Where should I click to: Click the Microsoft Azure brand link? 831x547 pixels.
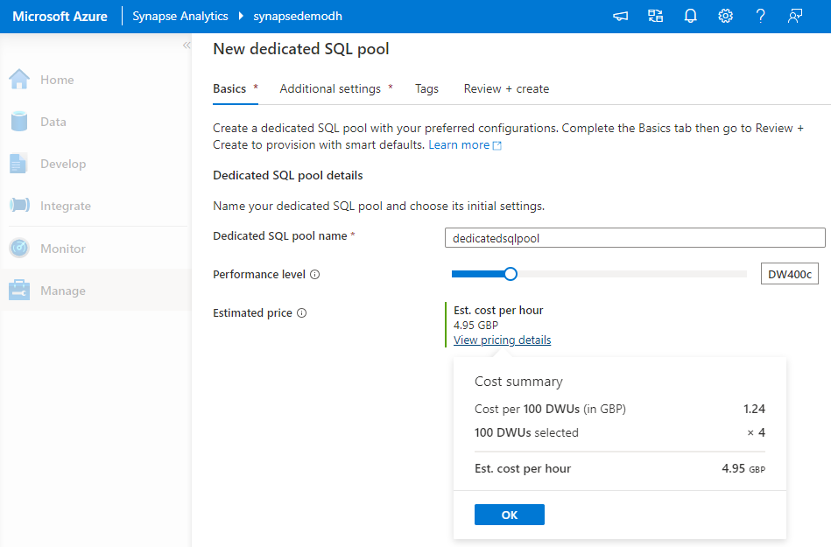coord(60,17)
